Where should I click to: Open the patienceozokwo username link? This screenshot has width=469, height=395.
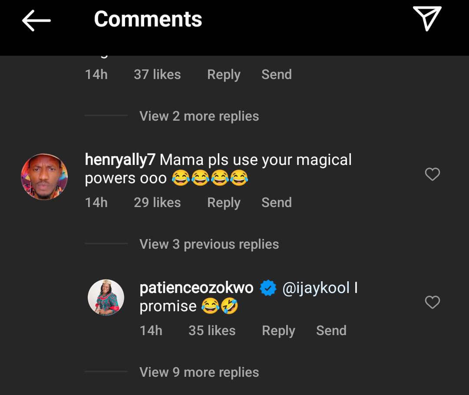(x=196, y=288)
